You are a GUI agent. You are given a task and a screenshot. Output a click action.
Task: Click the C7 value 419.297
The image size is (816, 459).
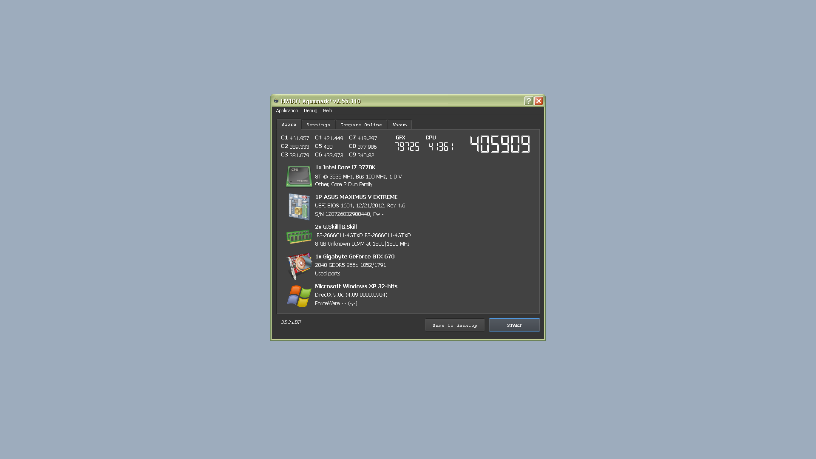[x=367, y=138]
